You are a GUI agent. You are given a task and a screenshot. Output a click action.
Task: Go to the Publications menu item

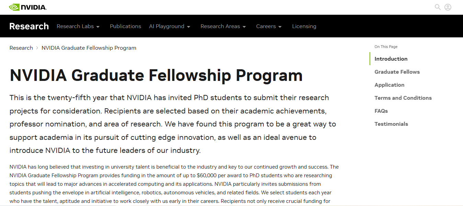[125, 26]
